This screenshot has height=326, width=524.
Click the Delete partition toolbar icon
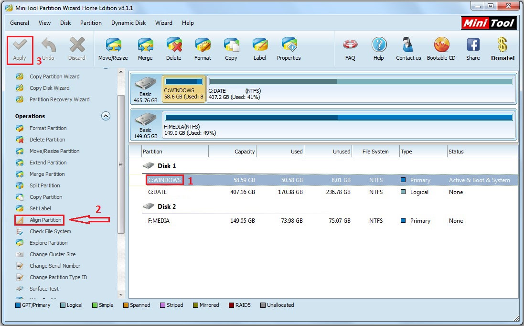tap(174, 50)
